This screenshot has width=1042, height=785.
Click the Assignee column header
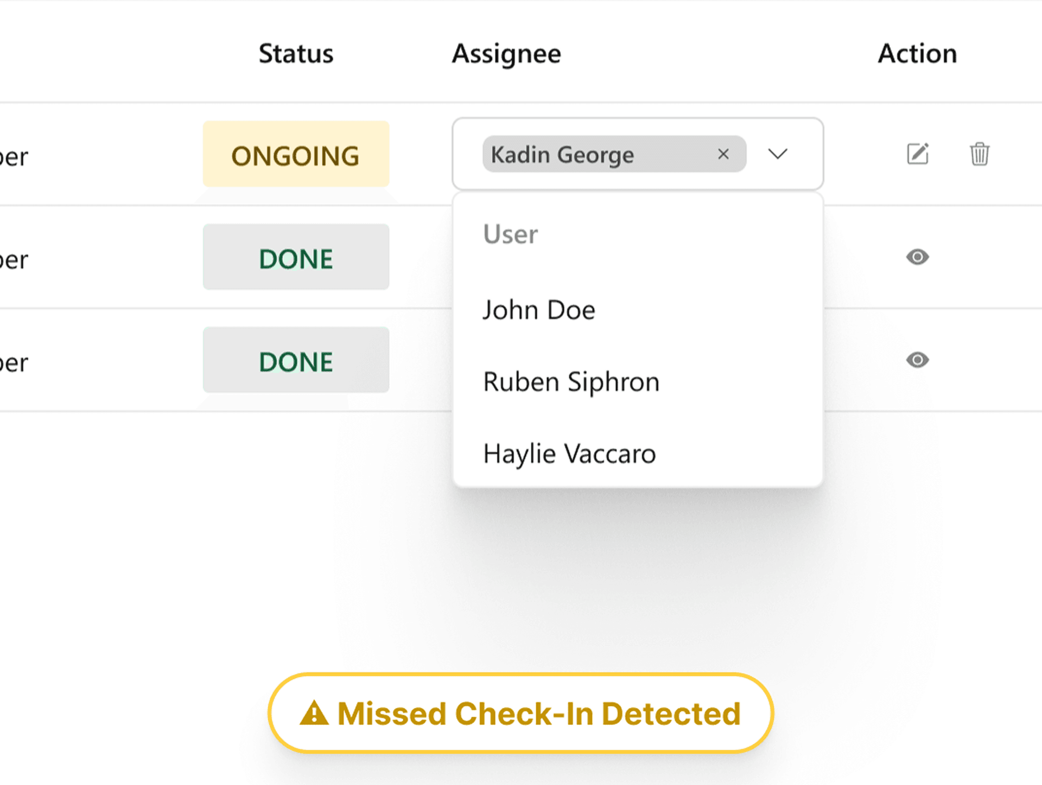(x=506, y=53)
